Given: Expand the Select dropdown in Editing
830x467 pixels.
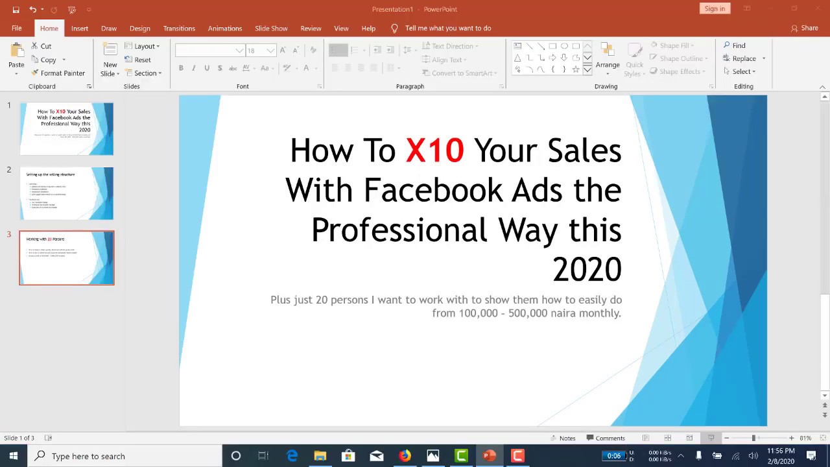Looking at the screenshot, I should (x=739, y=71).
